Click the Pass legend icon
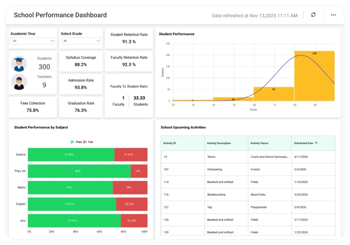Screen dimensions: 350x245 72,142
